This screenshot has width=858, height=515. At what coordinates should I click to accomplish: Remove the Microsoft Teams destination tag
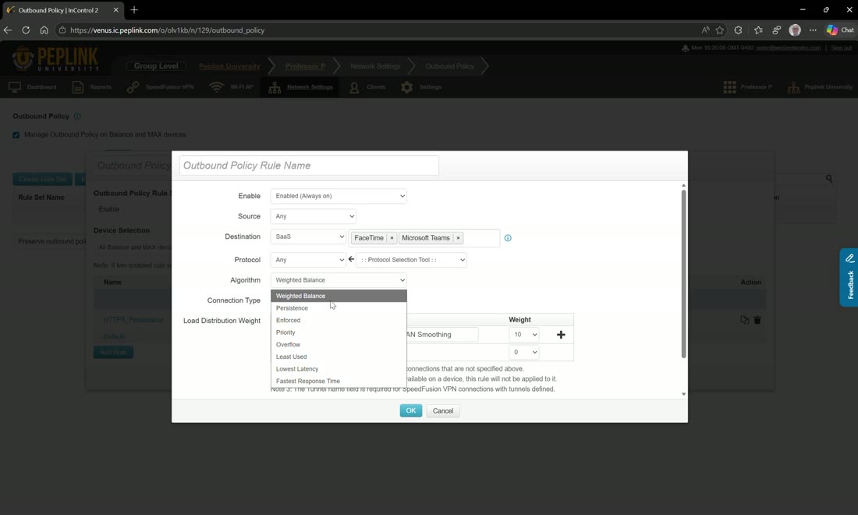click(x=458, y=238)
